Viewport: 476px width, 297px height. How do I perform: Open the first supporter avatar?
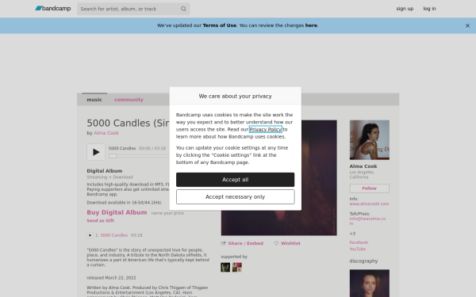[x=225, y=268]
